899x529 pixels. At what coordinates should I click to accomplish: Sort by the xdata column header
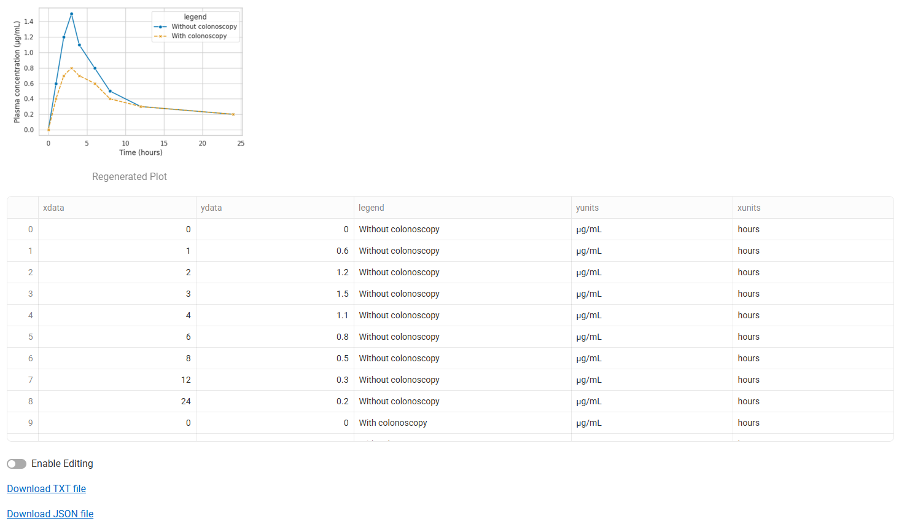click(x=117, y=208)
